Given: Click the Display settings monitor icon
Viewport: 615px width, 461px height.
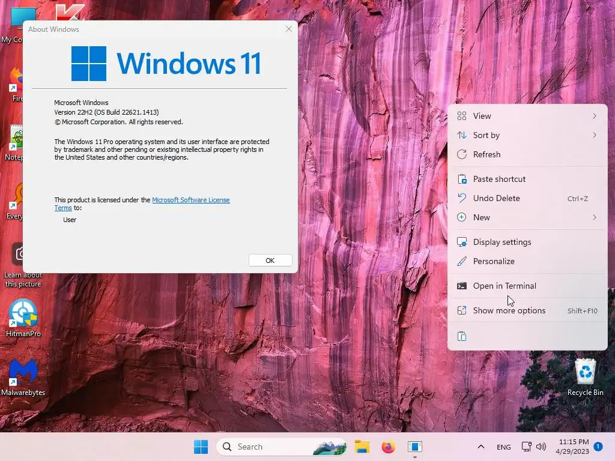Looking at the screenshot, I should point(462,243).
